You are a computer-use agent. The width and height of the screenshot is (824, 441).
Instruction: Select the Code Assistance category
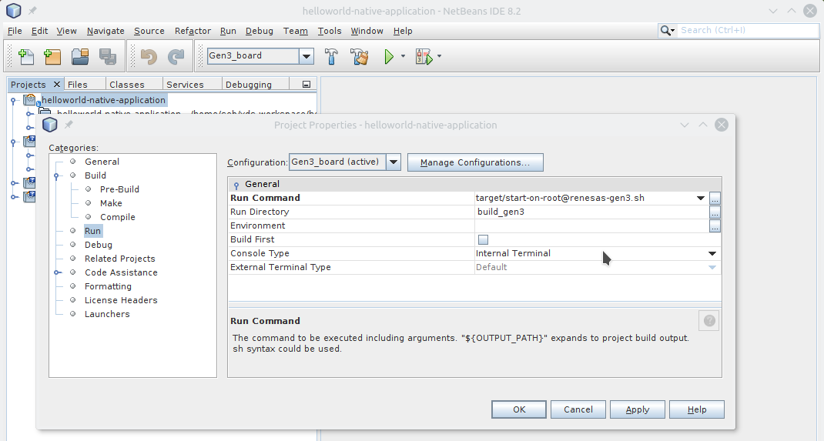pyautogui.click(x=121, y=272)
